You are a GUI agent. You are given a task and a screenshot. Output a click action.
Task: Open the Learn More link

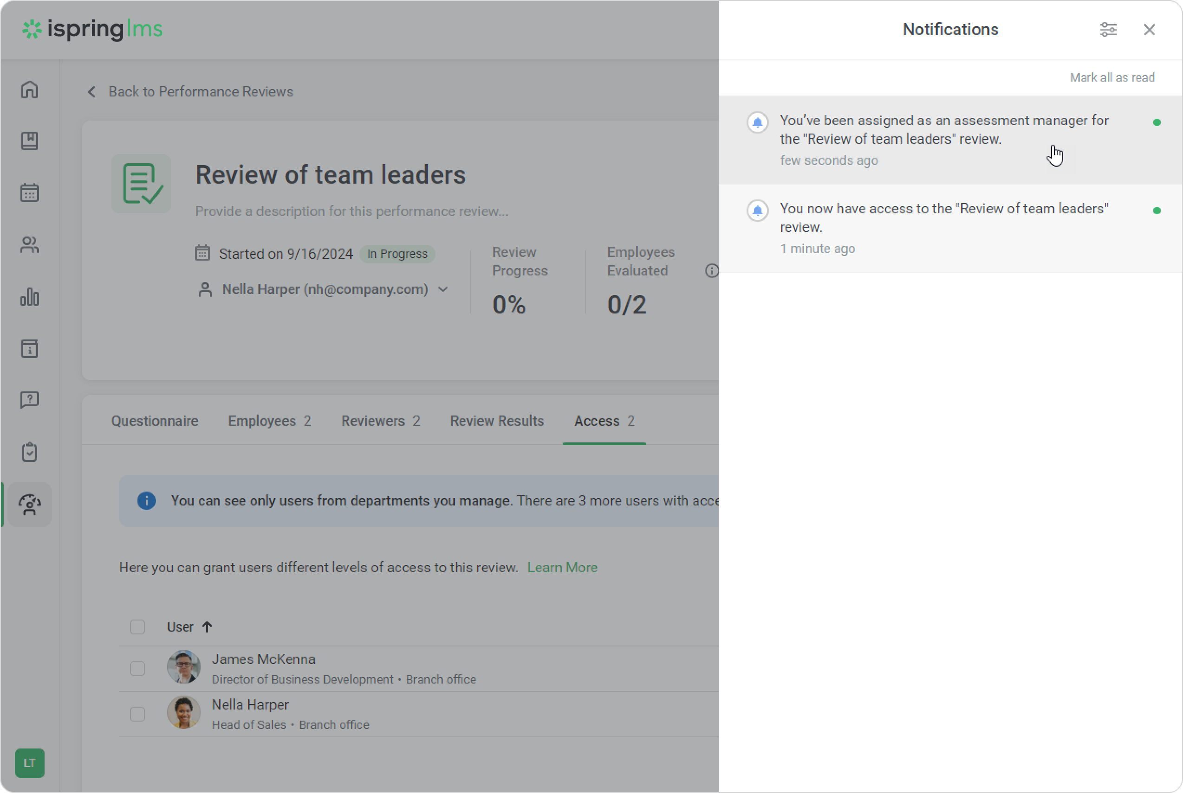(562, 568)
